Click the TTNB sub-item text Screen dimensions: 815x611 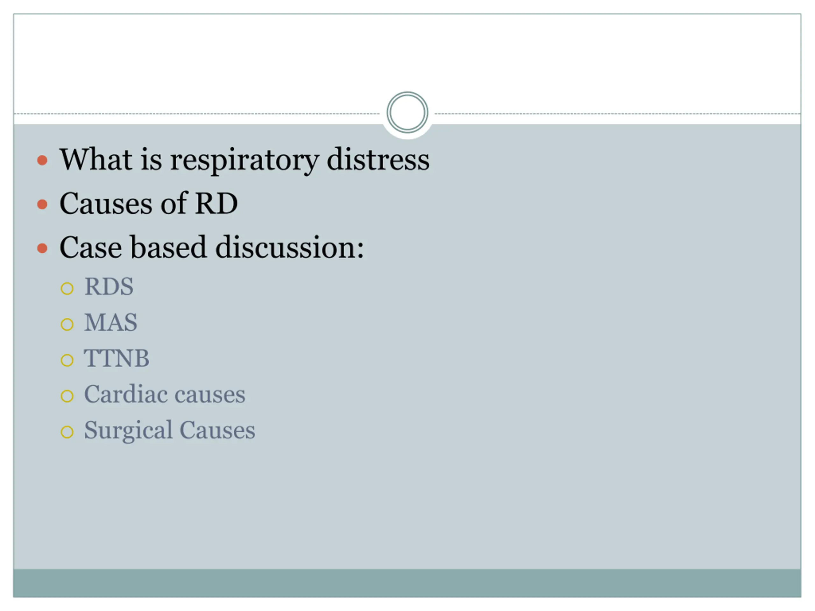point(117,358)
